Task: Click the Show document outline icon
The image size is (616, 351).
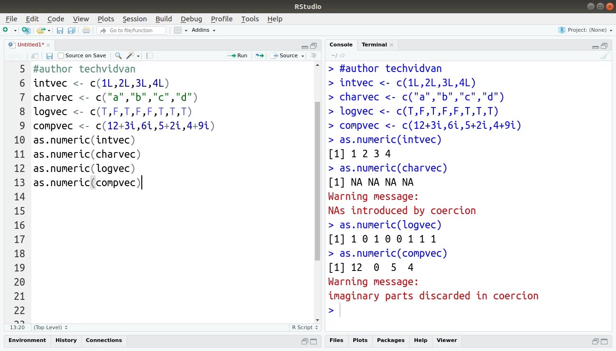Action: coord(313,55)
